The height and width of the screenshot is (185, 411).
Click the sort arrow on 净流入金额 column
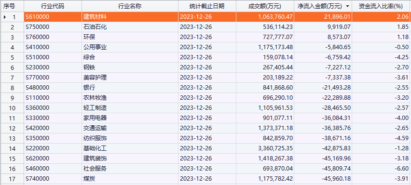pyautogui.click(x=348, y=6)
